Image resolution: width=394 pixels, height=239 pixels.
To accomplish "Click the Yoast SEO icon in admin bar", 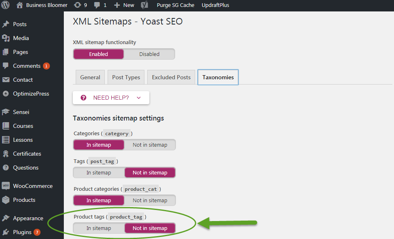I will [144, 5].
